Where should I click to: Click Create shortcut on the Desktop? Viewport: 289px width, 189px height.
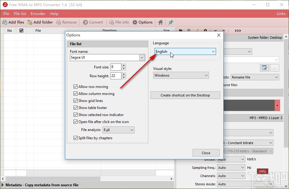(x=185, y=95)
